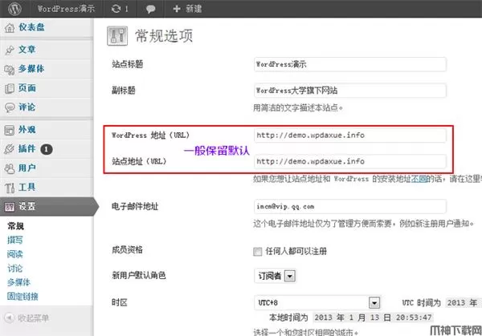
Task: Go to the 仪表盘 menu
Action: pyautogui.click(x=31, y=27)
